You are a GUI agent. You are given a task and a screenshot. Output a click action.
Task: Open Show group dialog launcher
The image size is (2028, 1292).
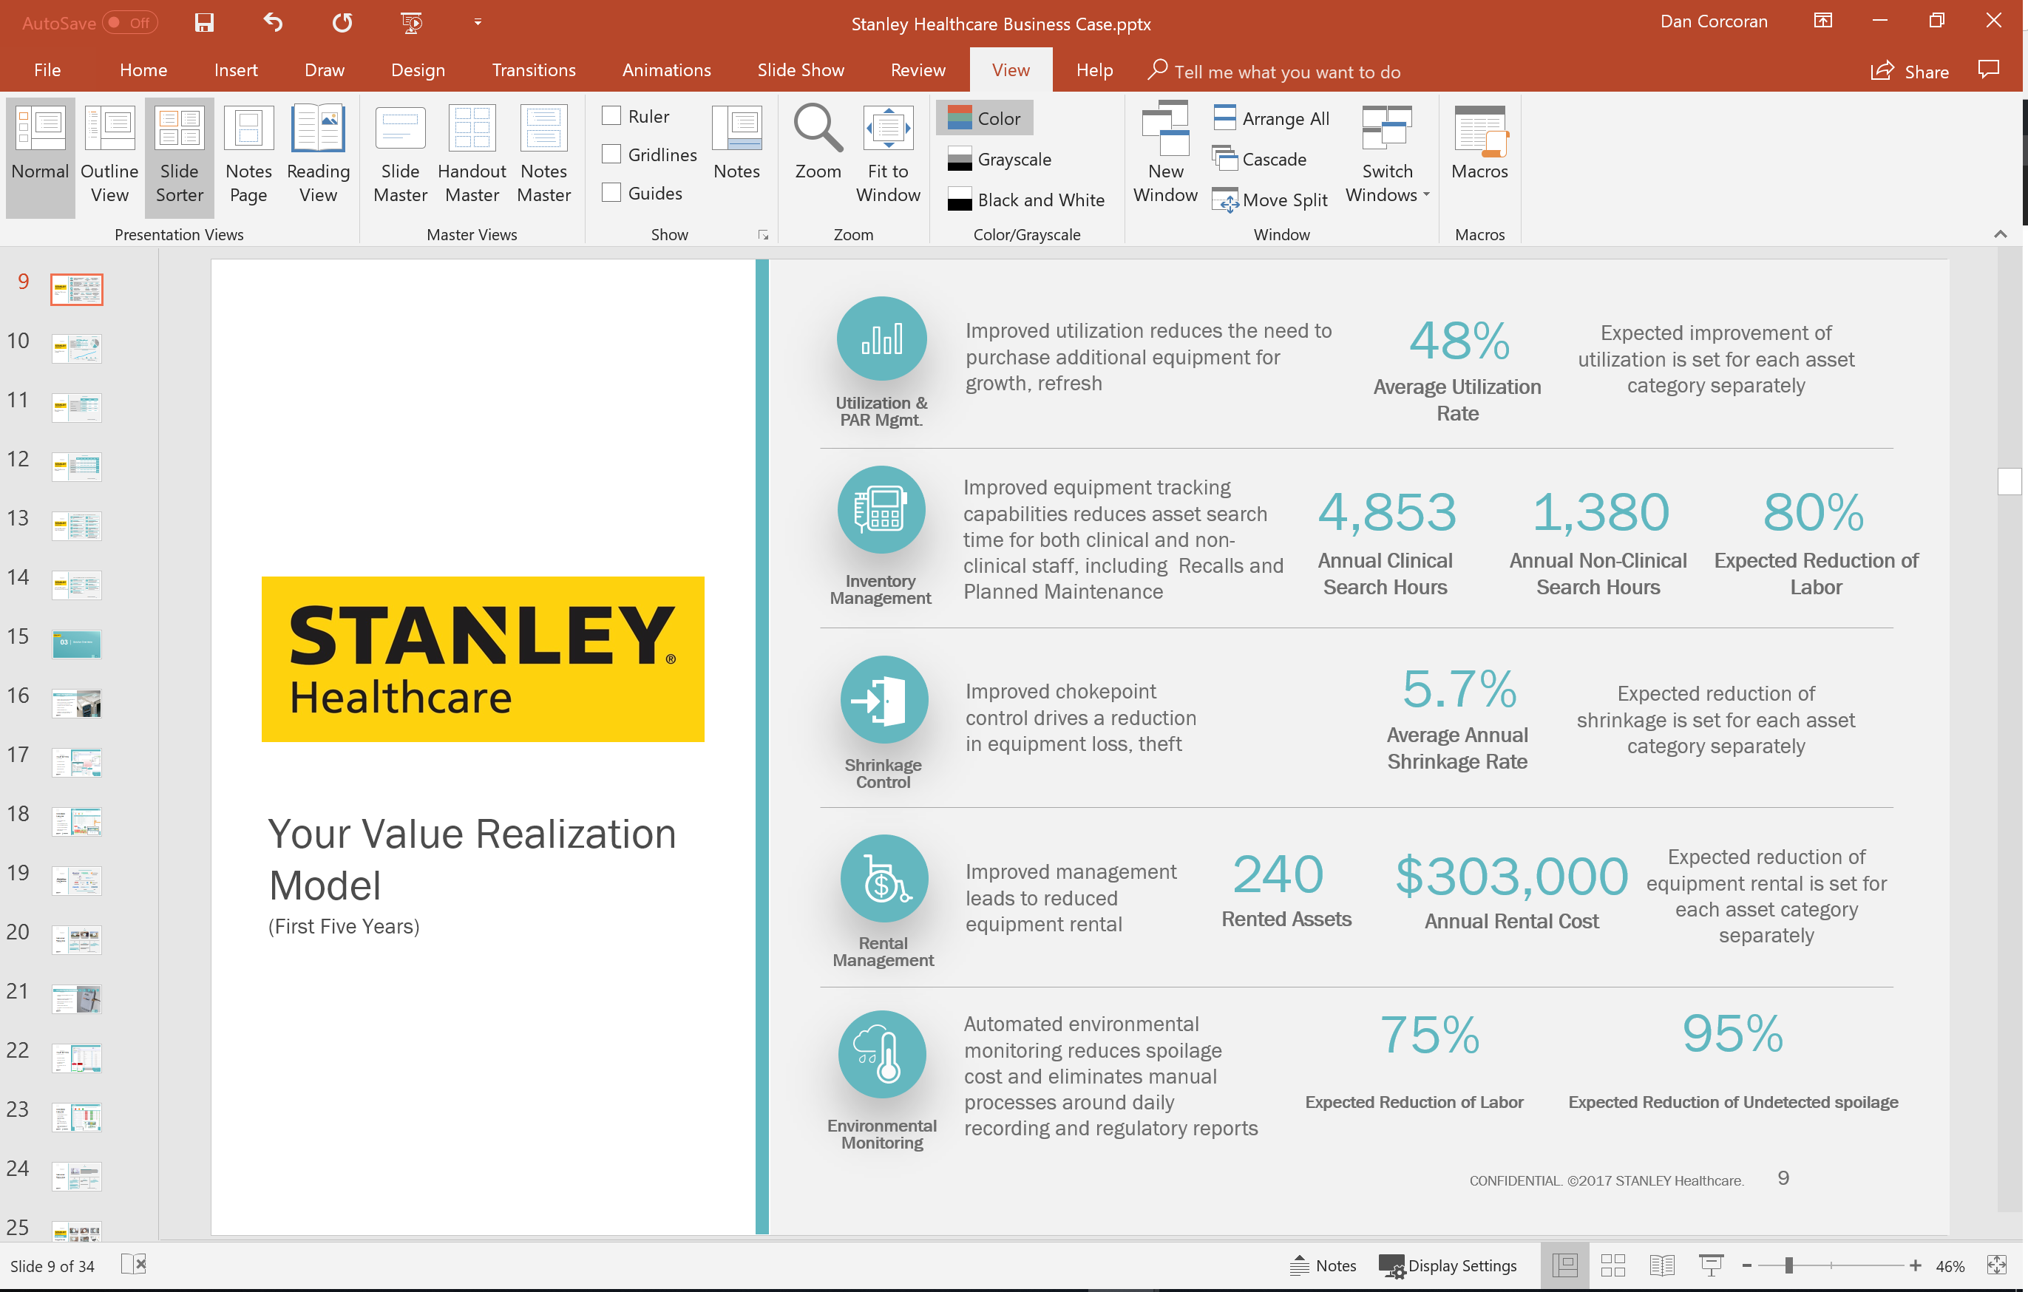[x=763, y=236]
